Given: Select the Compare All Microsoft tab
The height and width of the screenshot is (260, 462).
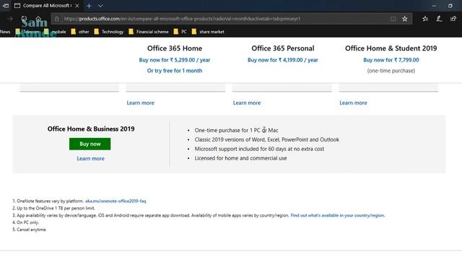Looking at the screenshot, I should point(46,6).
